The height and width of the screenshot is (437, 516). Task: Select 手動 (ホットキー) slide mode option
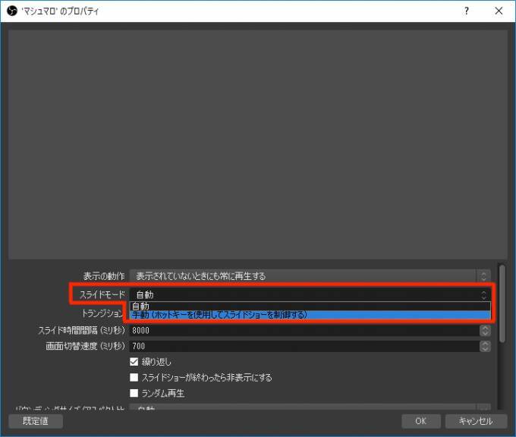pos(310,315)
